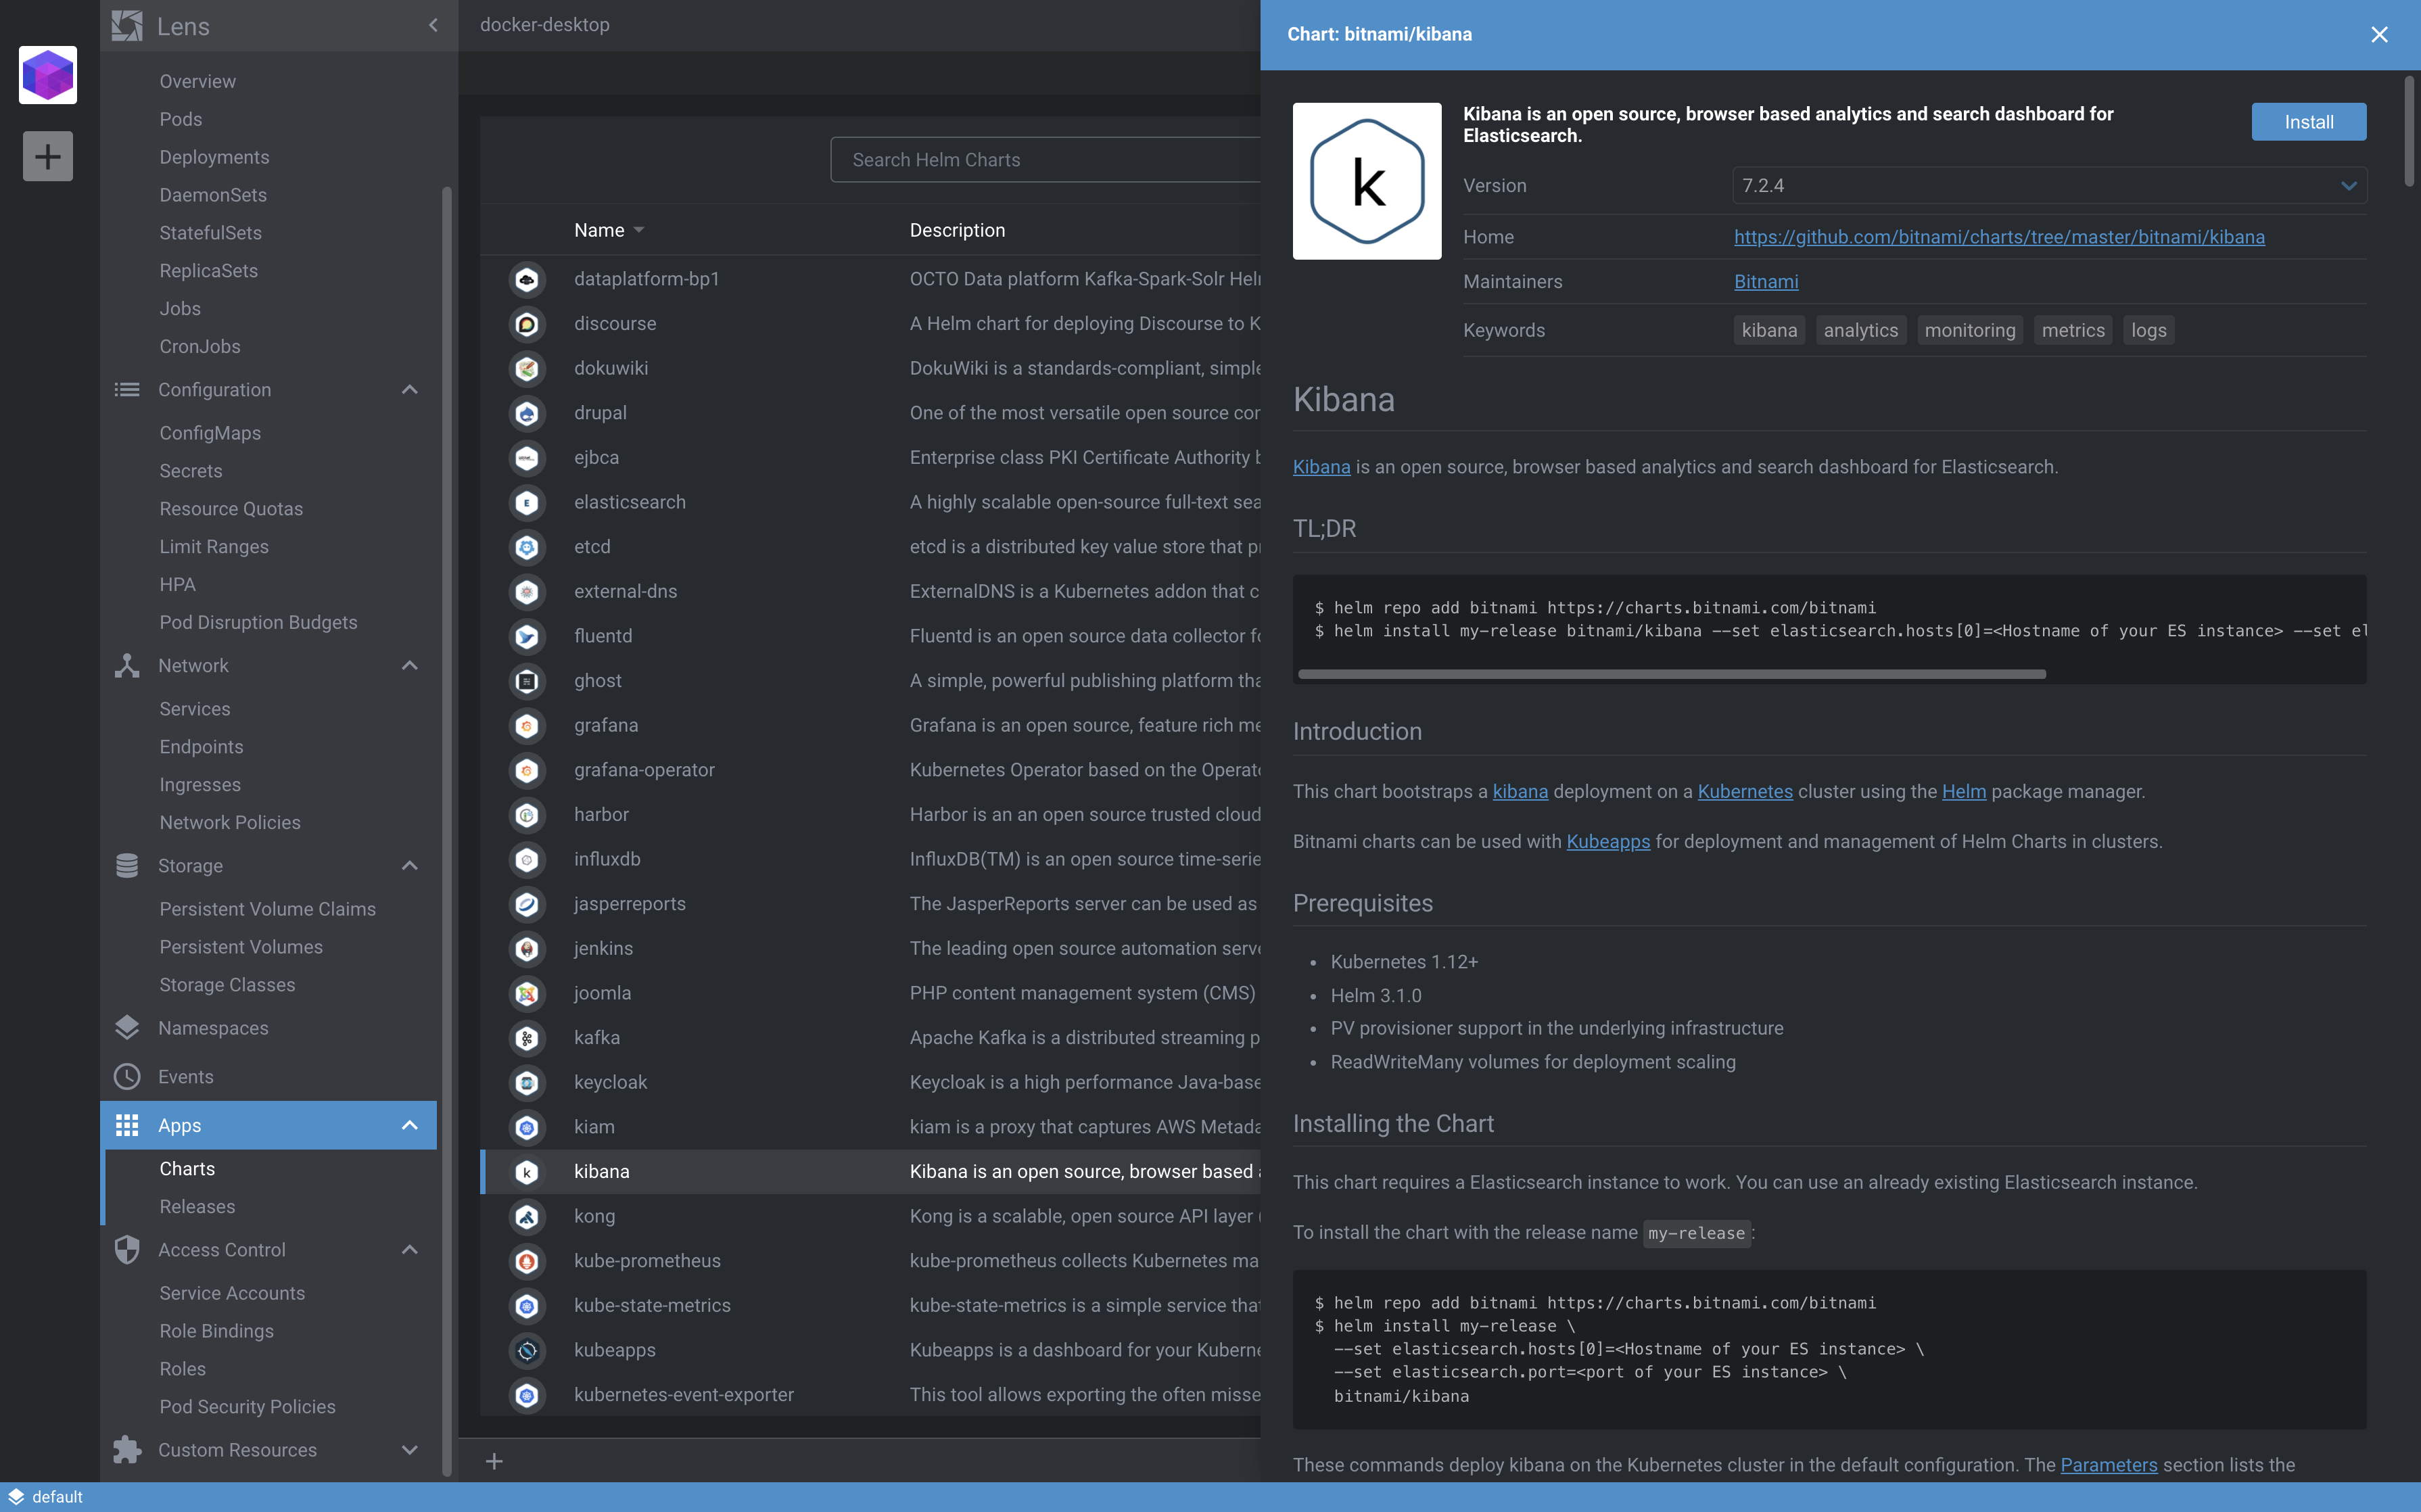The width and height of the screenshot is (2421, 1512).
Task: Select the kubernetes-event-exporter chart row
Action: 870,1395
